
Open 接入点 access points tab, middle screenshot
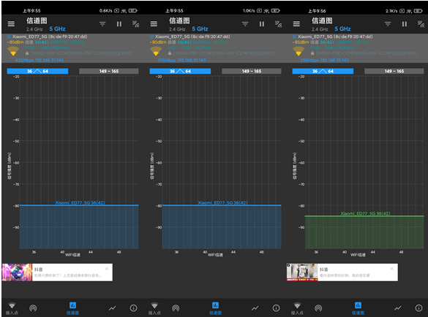pyautogui.click(x=154, y=308)
